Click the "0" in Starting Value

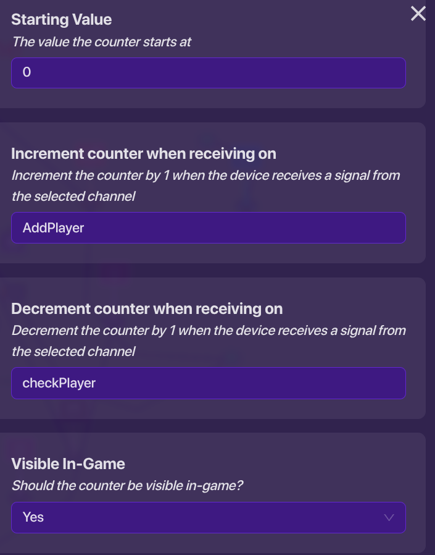(27, 73)
